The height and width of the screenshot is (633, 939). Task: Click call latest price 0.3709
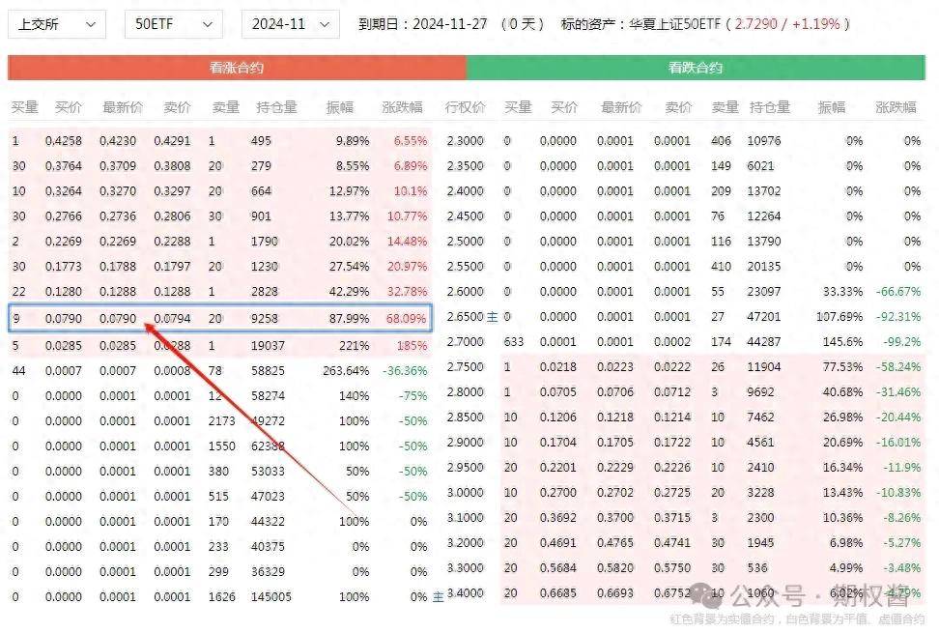118,166
